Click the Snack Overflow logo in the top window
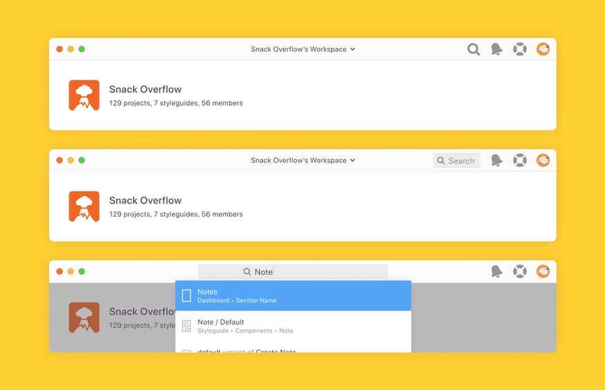 pos(84,96)
